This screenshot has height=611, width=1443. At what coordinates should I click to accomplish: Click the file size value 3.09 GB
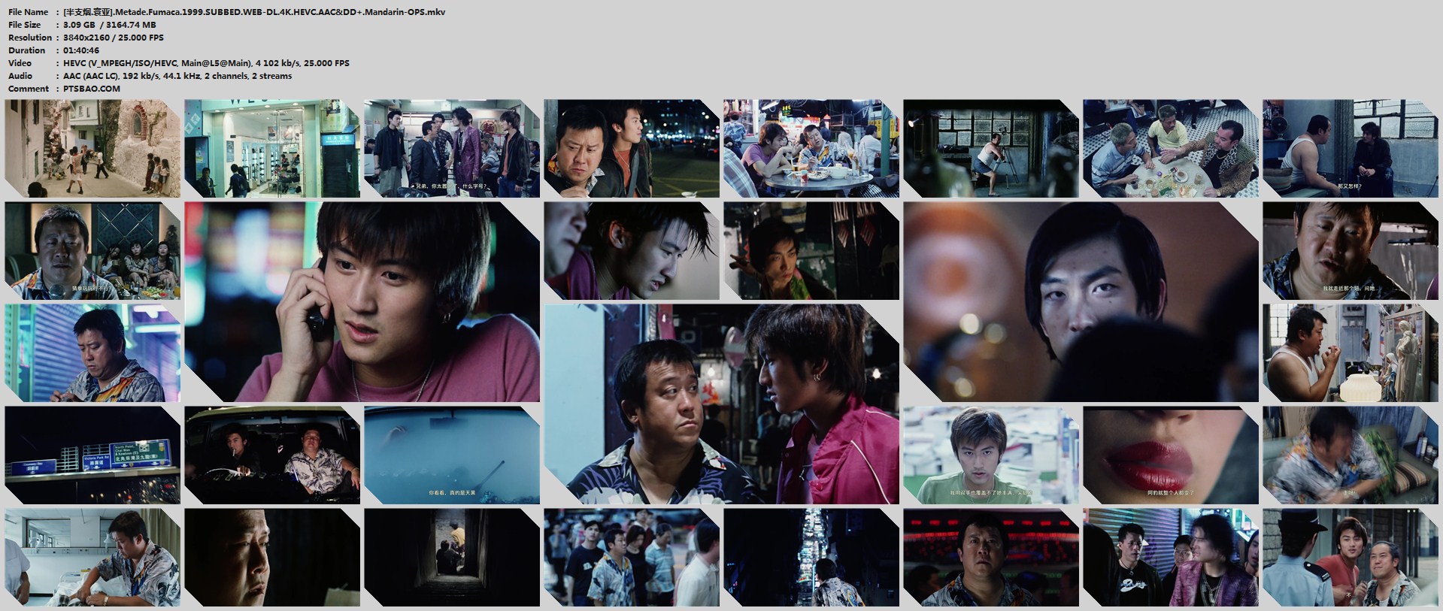point(80,25)
